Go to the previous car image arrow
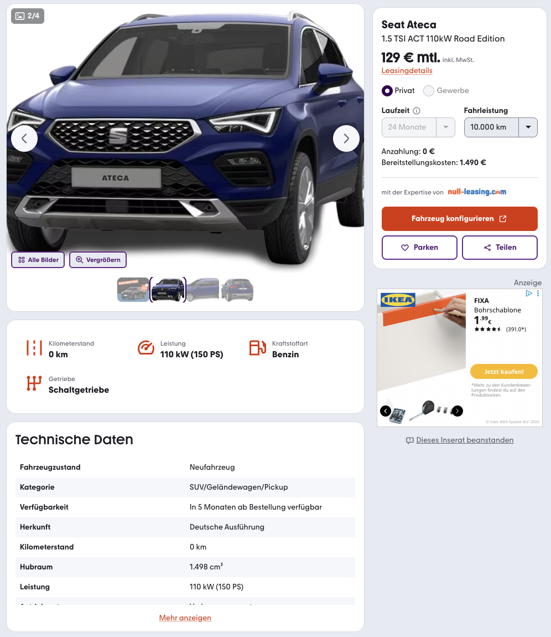Viewport: 551px width, 637px height. 24,138
